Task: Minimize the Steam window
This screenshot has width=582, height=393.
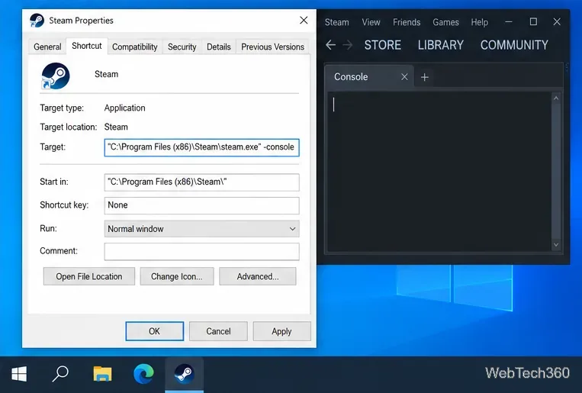Action: pyautogui.click(x=509, y=22)
